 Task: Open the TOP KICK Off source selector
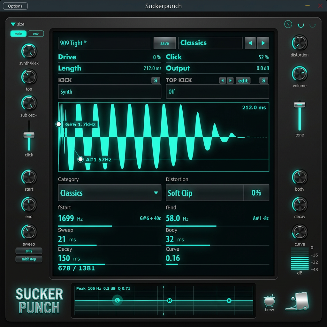pos(217,92)
